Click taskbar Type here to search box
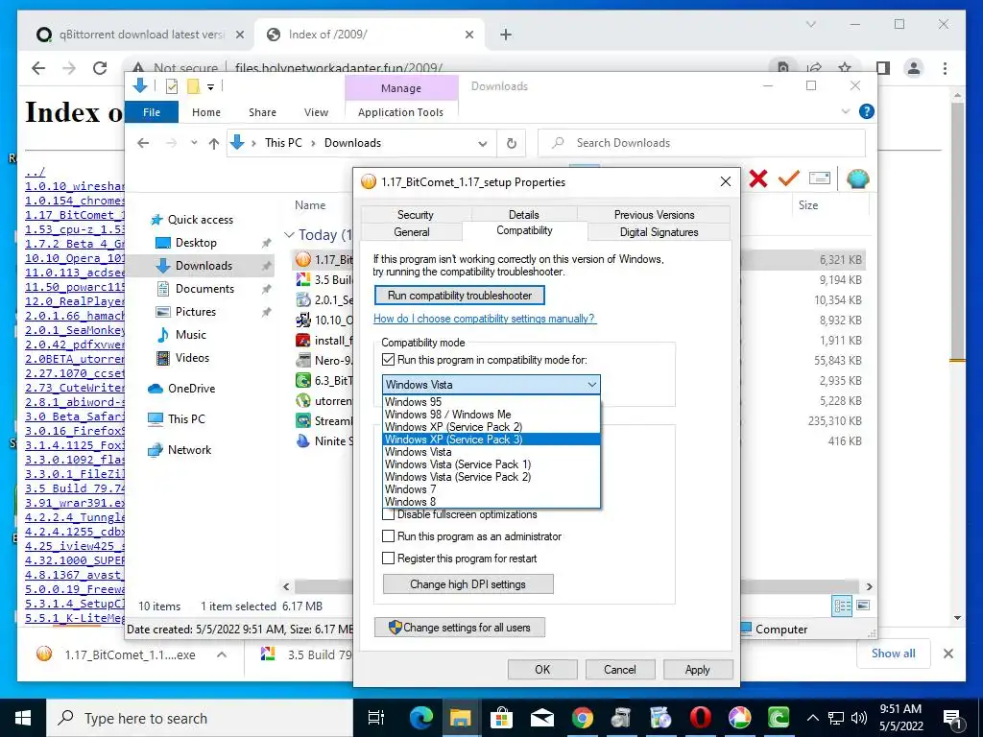The height and width of the screenshot is (737, 983). tap(201, 718)
